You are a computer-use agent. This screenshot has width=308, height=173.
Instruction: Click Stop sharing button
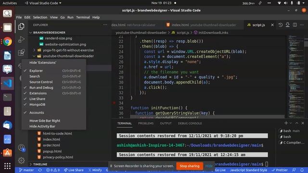click(190, 166)
